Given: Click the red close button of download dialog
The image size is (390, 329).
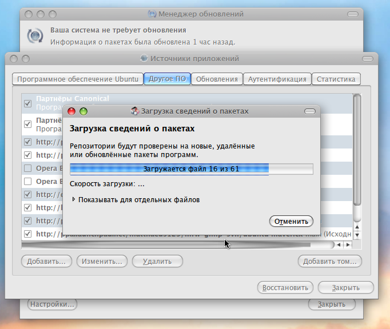Looking at the screenshot, I should [x=71, y=111].
